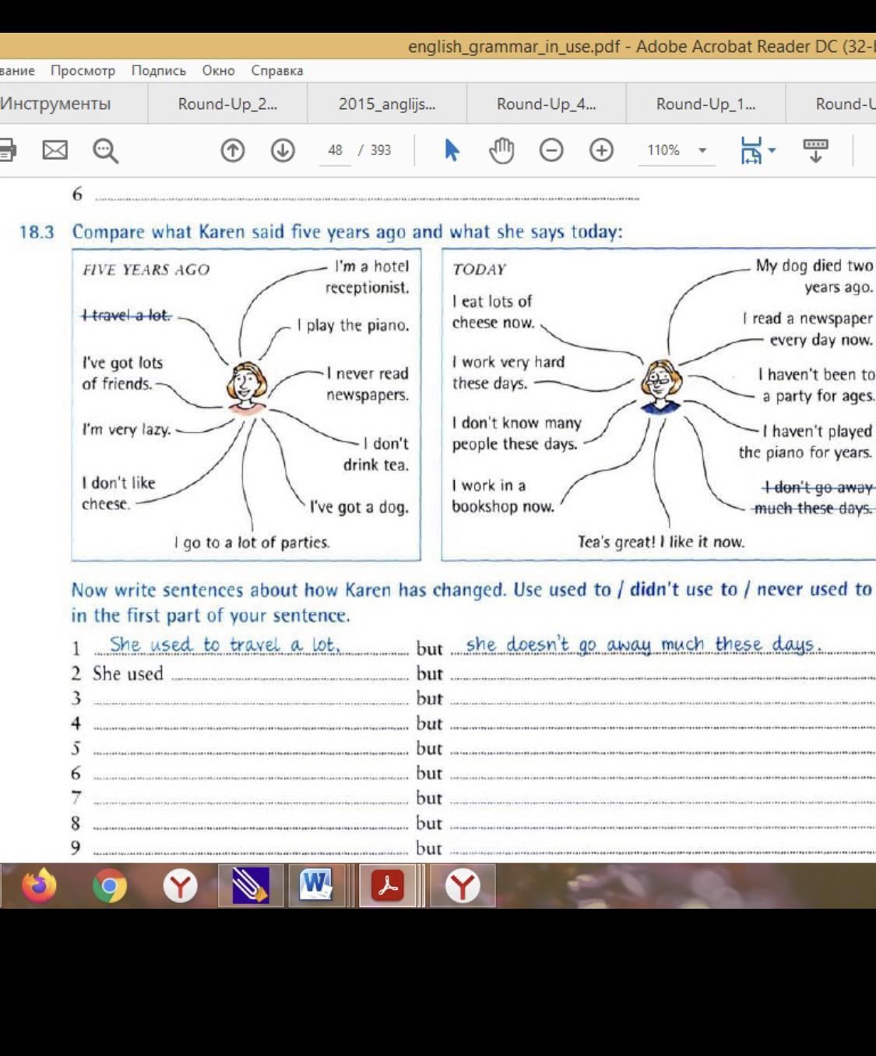876x1056 pixels.
Task: Click 'She used' on line 2
Action: pyautogui.click(x=128, y=673)
